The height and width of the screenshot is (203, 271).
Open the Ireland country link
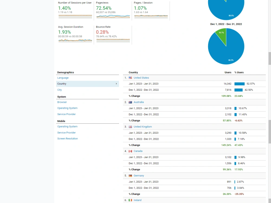138,200
